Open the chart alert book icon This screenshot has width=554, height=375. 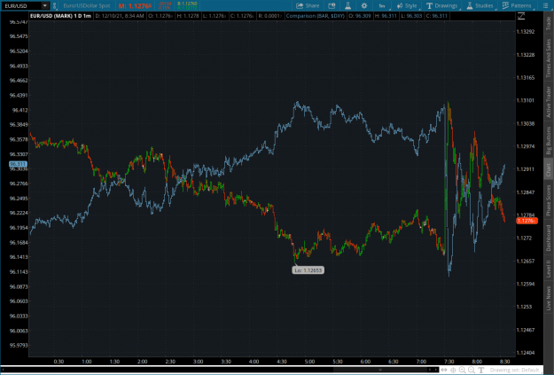pos(332,5)
